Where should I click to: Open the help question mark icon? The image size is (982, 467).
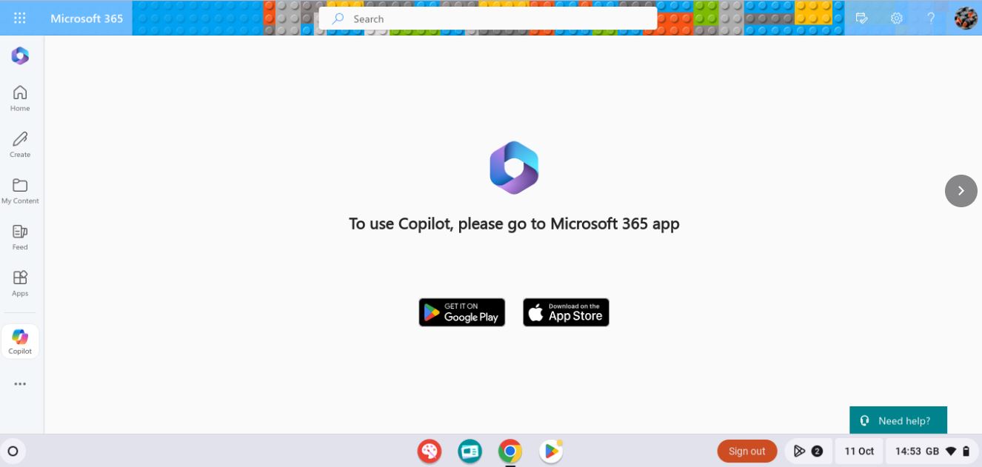(931, 18)
